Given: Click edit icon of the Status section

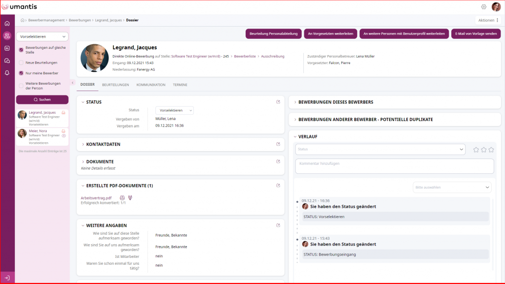Looking at the screenshot, I should click(278, 102).
